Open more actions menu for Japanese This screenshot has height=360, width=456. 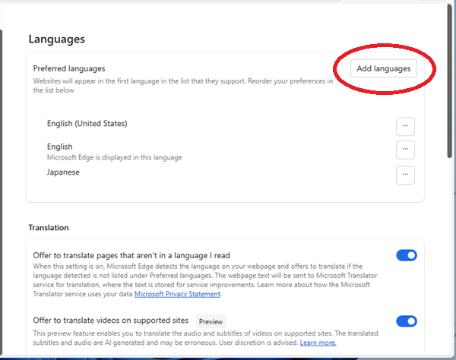pyautogui.click(x=405, y=175)
